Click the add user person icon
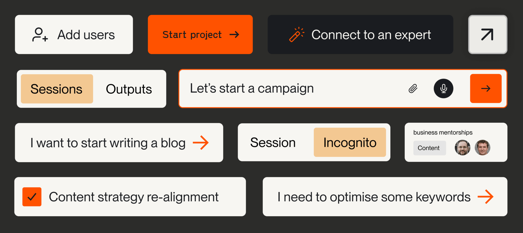 (x=40, y=35)
